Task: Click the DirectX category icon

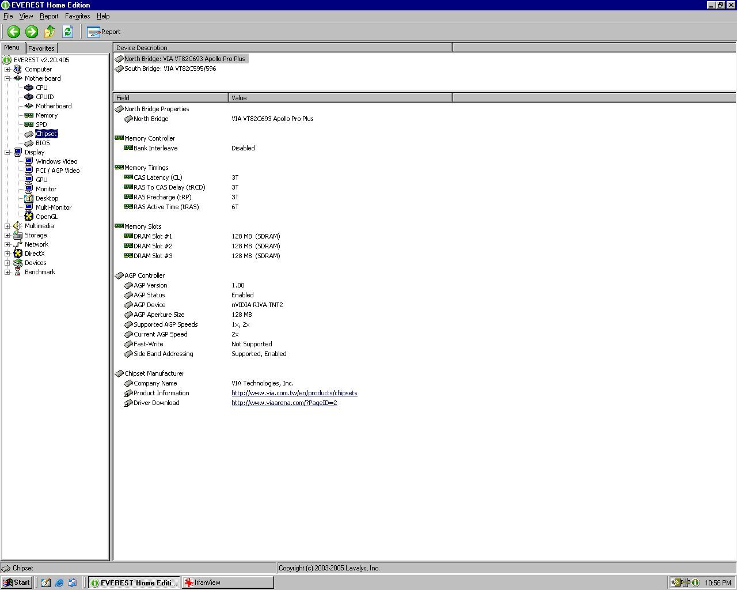Action: (x=18, y=254)
